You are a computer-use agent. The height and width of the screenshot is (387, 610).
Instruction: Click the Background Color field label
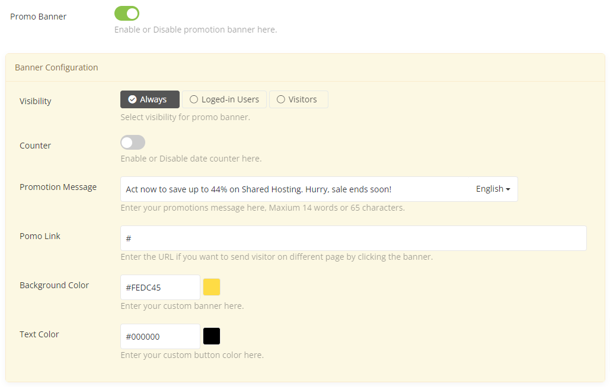coord(54,285)
